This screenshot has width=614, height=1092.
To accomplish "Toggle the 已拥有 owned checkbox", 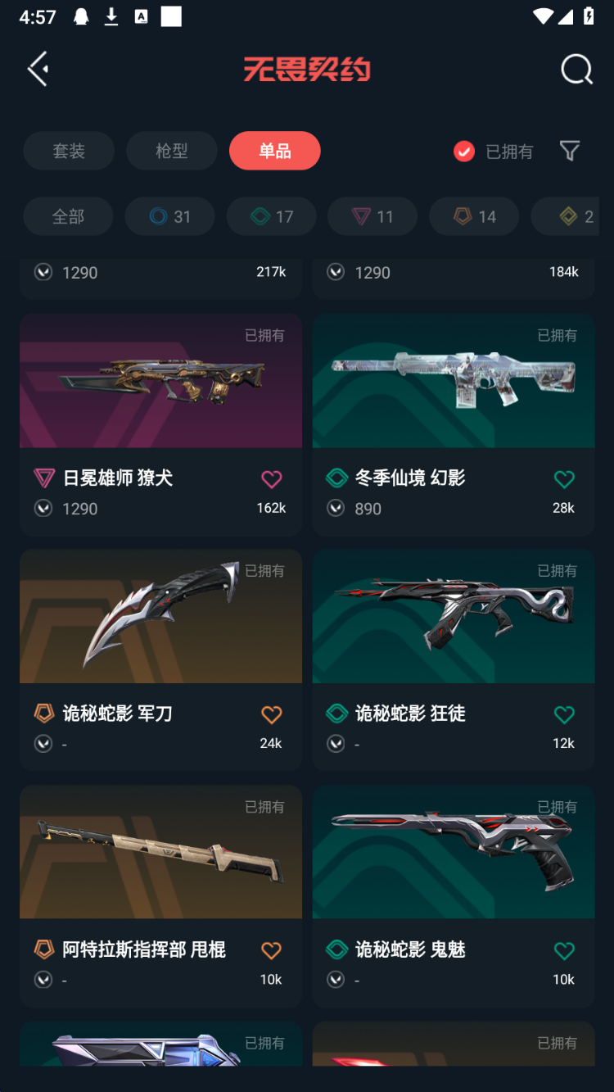I will [x=464, y=151].
